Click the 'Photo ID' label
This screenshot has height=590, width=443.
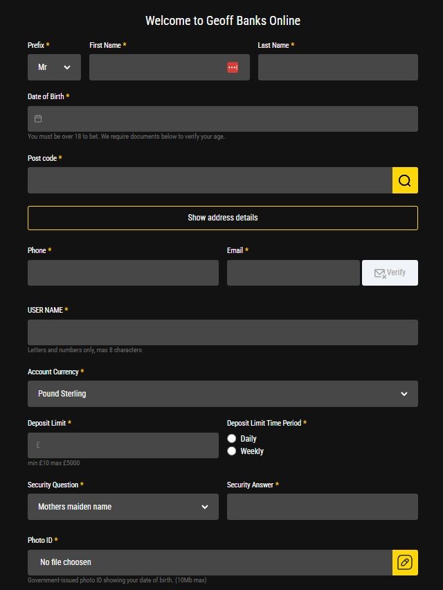point(40,540)
